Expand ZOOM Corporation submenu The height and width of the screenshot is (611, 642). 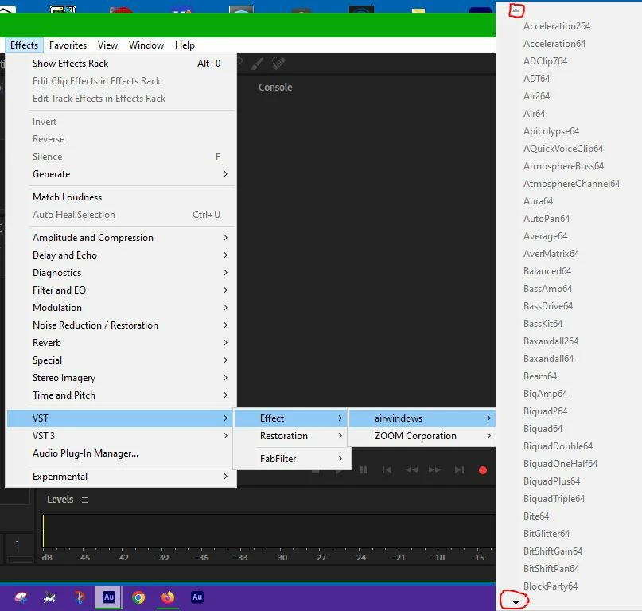(422, 436)
